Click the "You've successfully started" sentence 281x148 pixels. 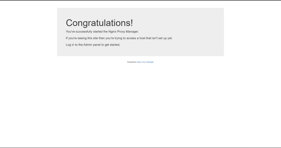(x=102, y=32)
